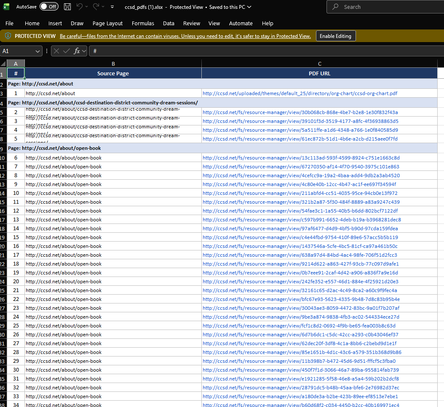Click the Select All corner triangle

point(3,64)
